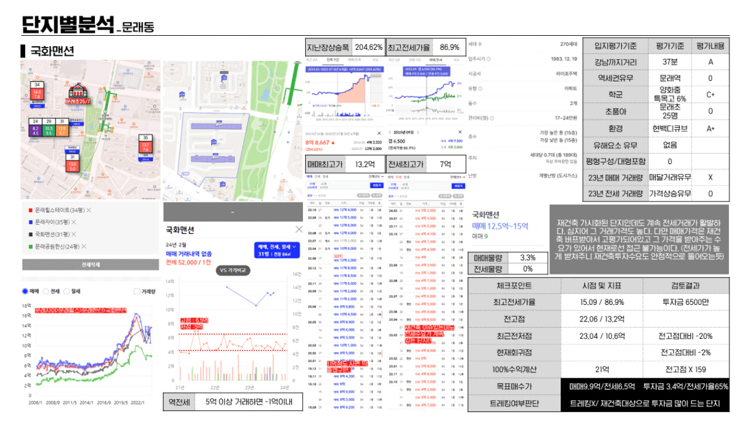Select the green 29 price marker on map
This screenshot has height=422, width=750.
click(x=49, y=128)
